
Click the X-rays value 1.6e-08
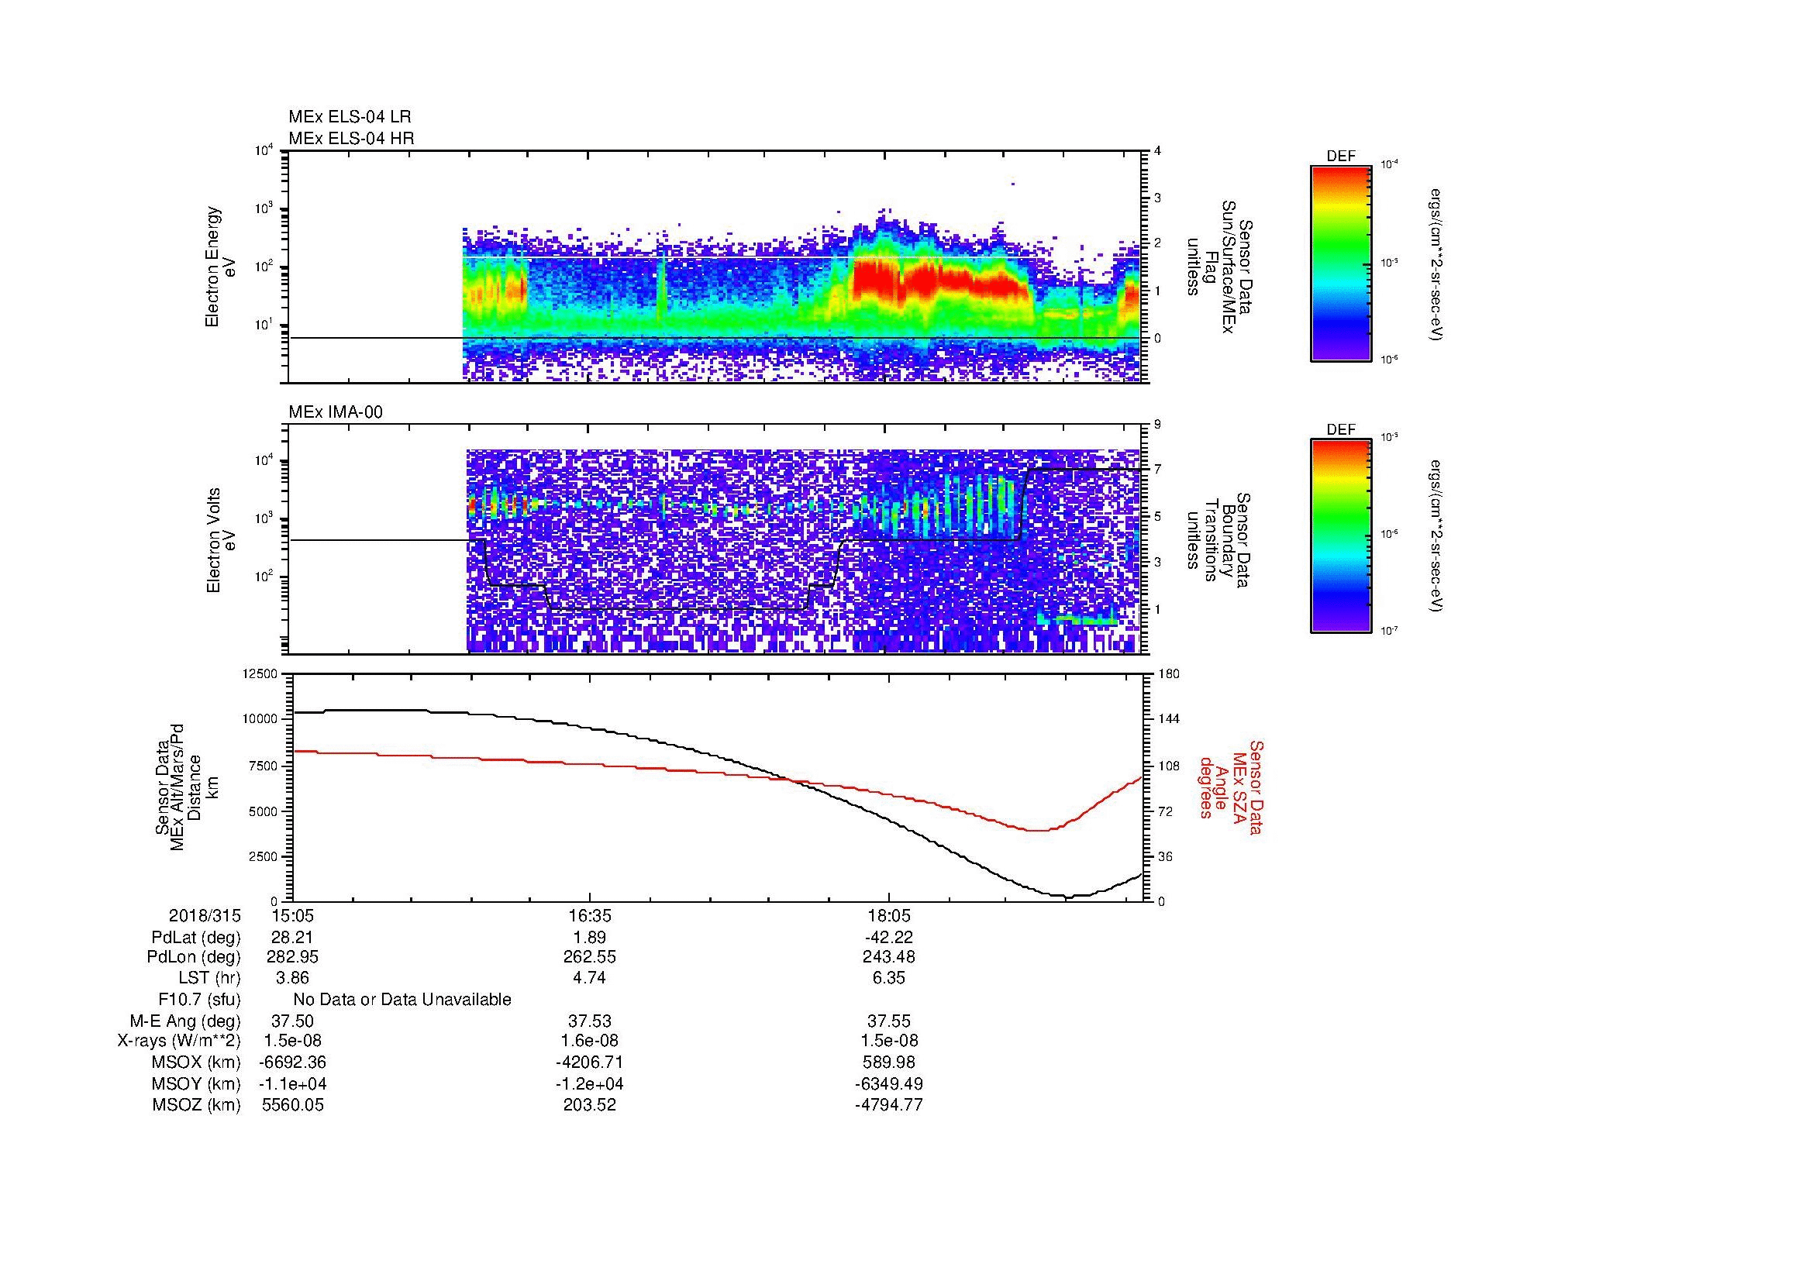coord(590,1041)
